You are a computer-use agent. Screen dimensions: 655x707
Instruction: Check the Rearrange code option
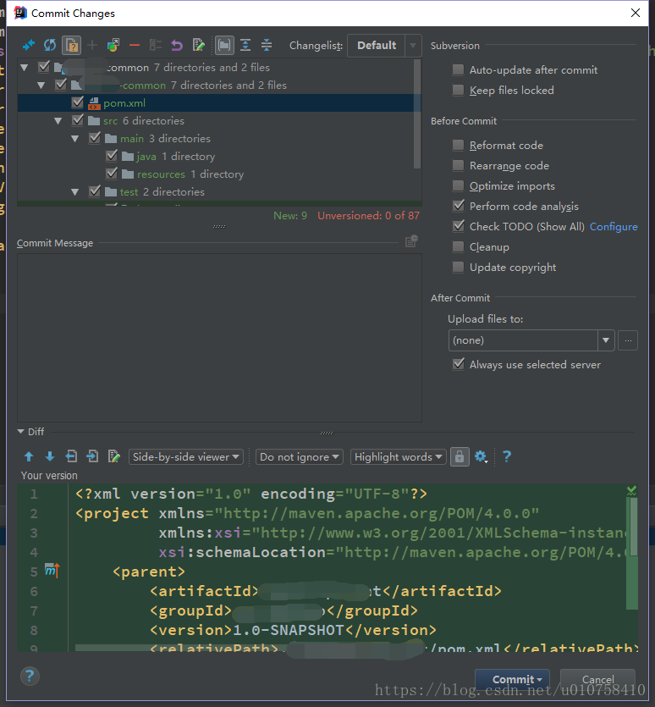(458, 165)
